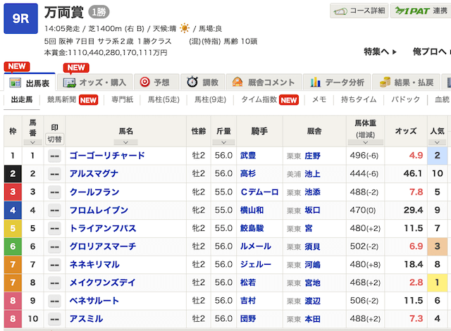
Task: Toggle the 切替 button under 印 column
Action: click(54, 139)
